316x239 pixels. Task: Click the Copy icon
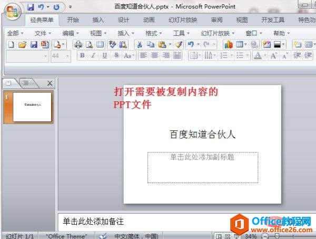(151, 44)
